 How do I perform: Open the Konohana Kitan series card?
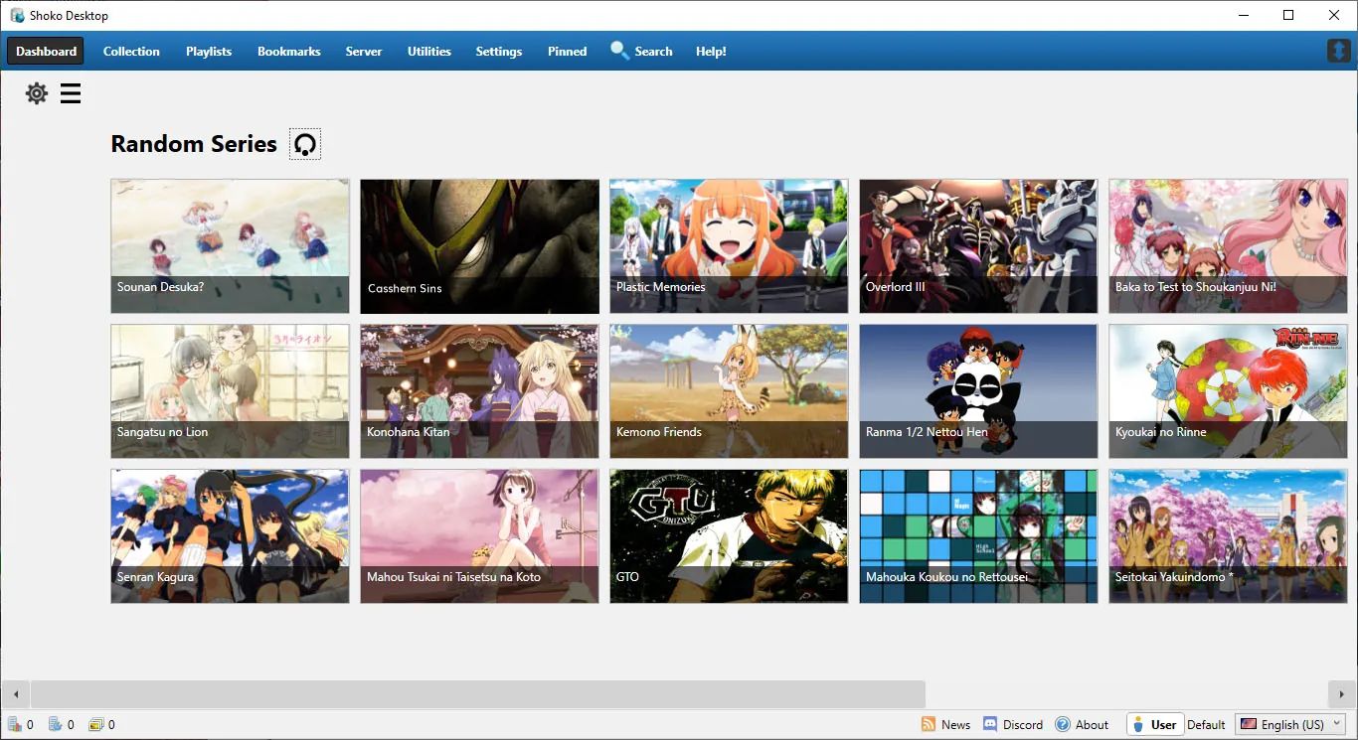point(479,391)
